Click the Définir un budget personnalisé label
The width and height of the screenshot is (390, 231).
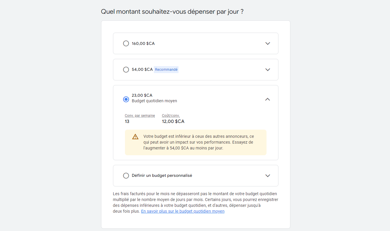click(x=162, y=176)
